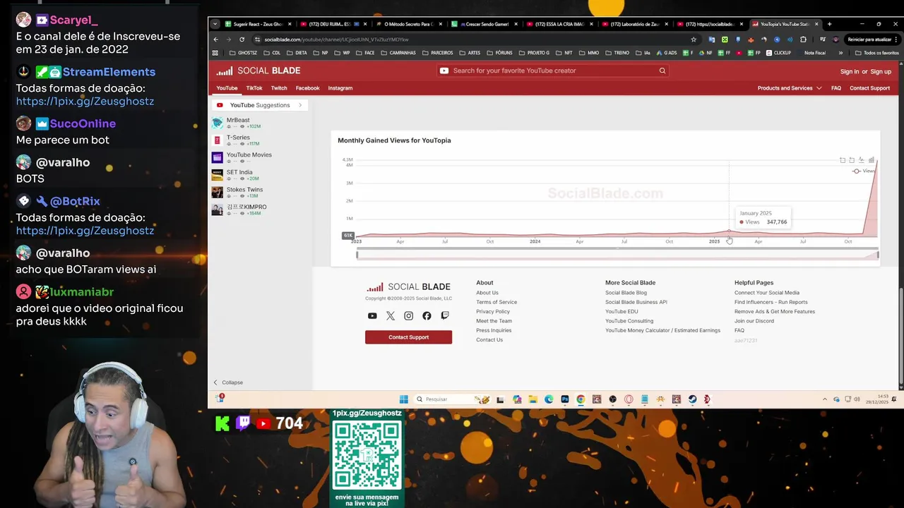904x508 pixels.
Task: Open the GHOSTSZ bookmarks folder
Action: [243, 53]
